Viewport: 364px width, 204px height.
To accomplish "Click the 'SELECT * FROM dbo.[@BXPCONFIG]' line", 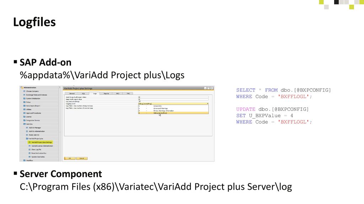I will click(283, 90).
